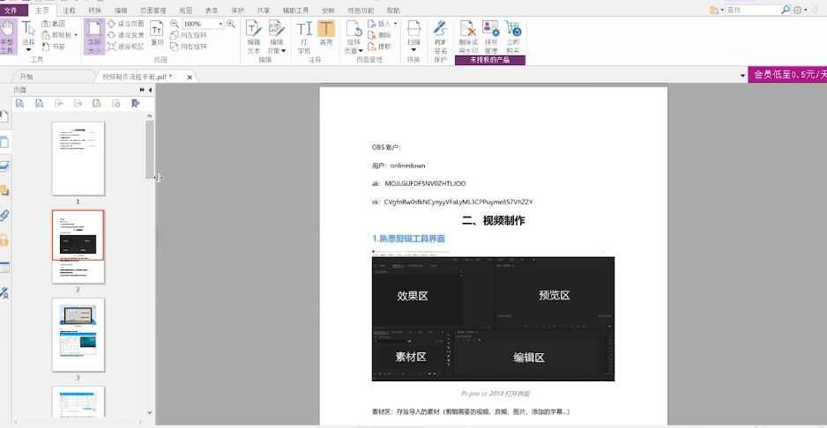This screenshot has width=827, height=428.
Task: Expand the Pages panel double-arrow button
Action: pyautogui.click(x=142, y=90)
